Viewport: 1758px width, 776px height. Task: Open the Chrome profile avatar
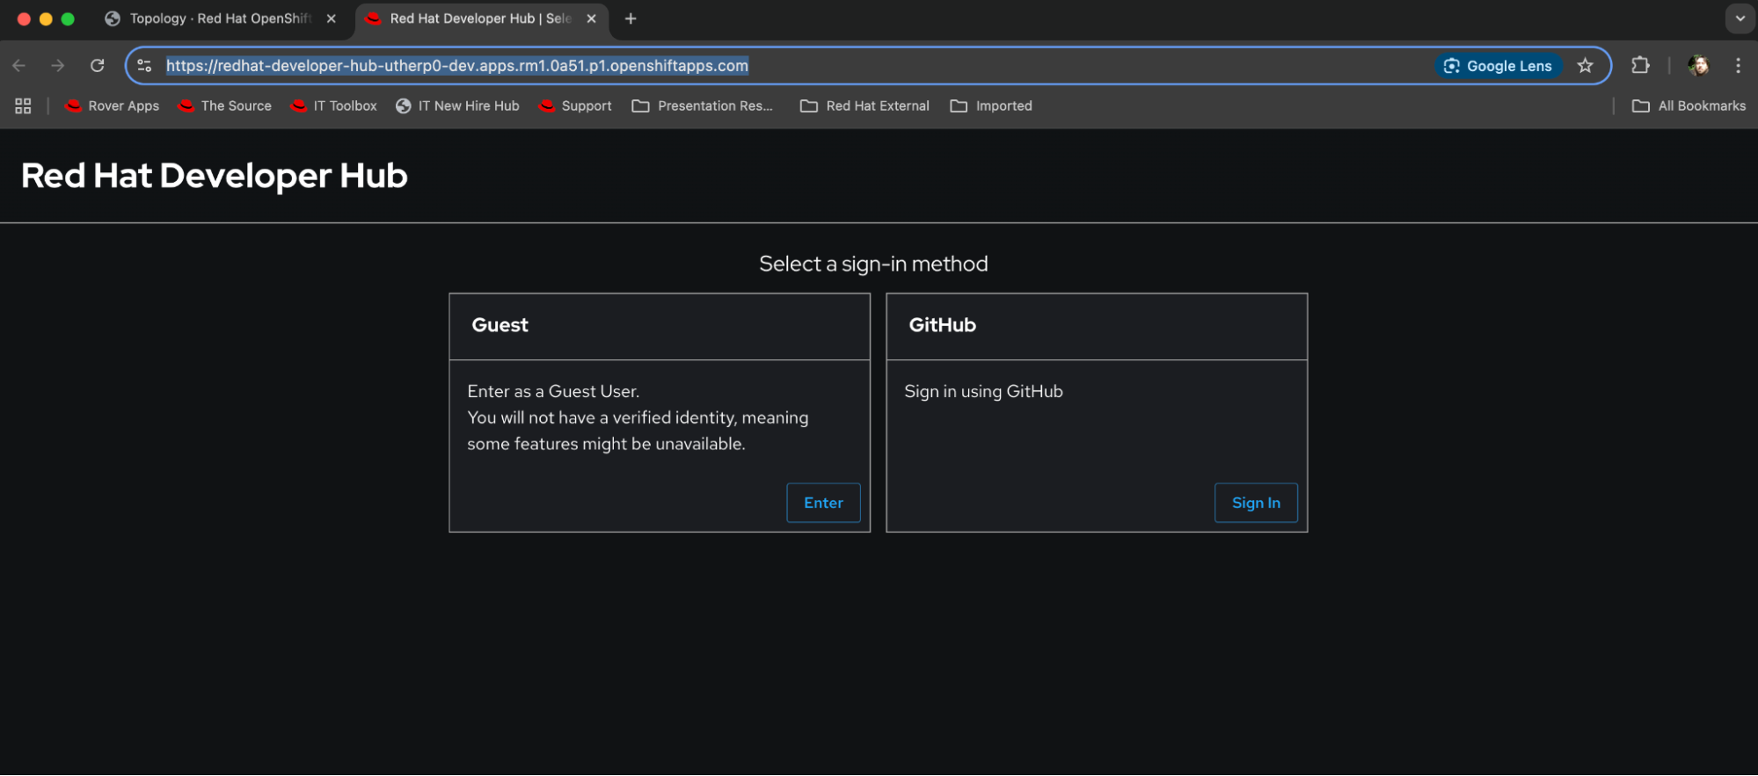pyautogui.click(x=1697, y=66)
